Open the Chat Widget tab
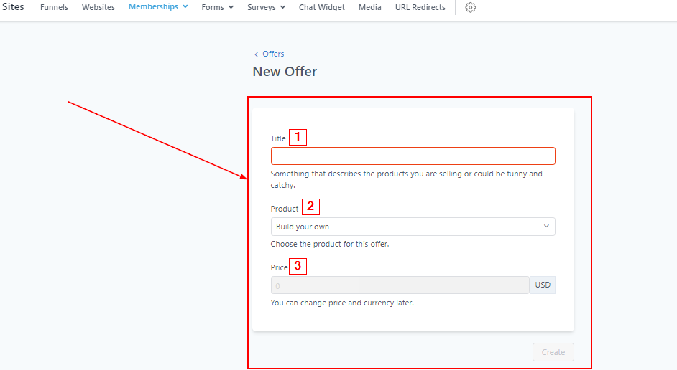Viewport: 677px width, 370px height. 321,7
